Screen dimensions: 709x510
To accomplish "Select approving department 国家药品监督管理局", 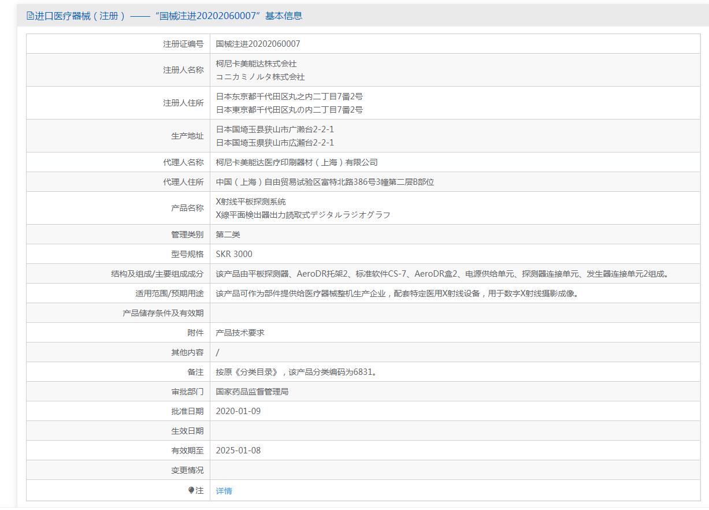I will [x=253, y=392].
